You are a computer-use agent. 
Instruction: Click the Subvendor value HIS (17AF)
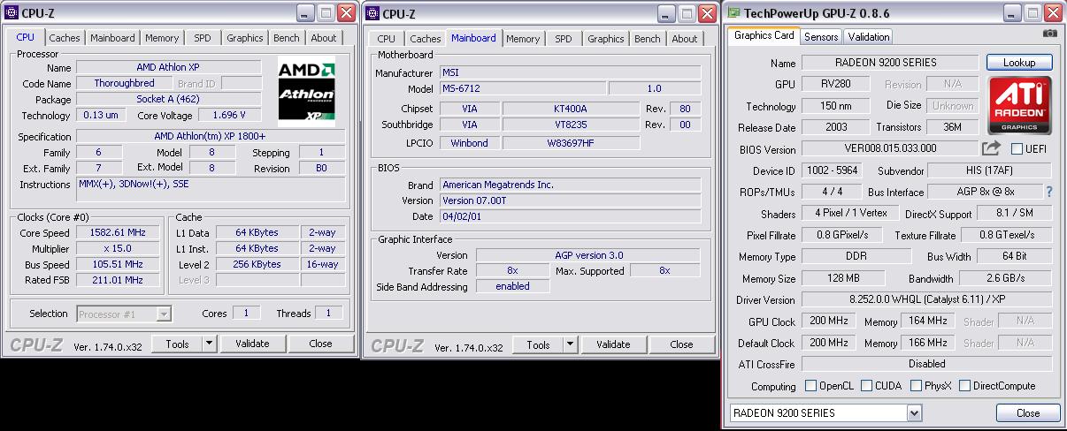[x=990, y=170]
